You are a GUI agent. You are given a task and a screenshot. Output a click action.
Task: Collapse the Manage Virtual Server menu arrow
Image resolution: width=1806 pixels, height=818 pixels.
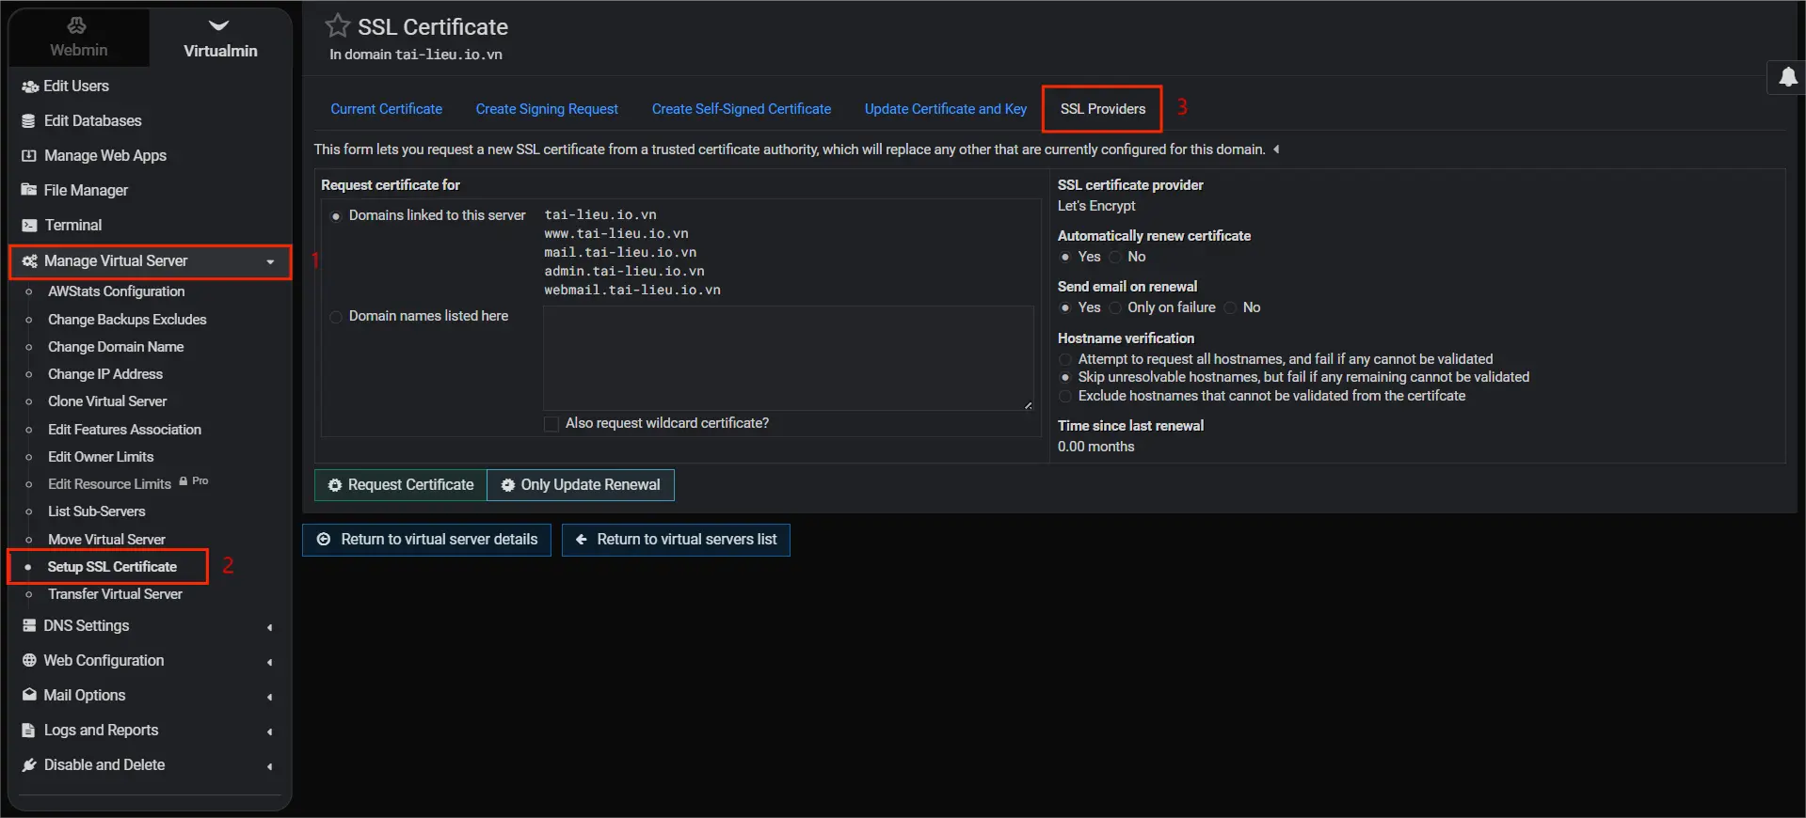coord(271,262)
